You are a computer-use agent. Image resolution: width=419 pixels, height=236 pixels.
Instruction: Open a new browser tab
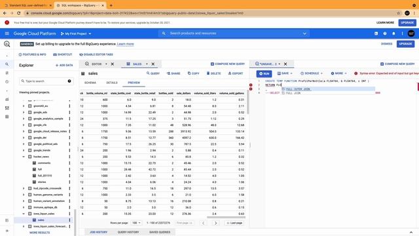coord(111,5)
